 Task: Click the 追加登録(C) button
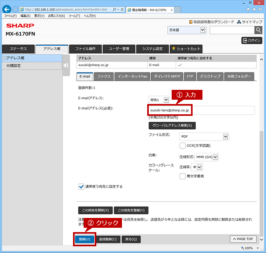(x=108, y=239)
